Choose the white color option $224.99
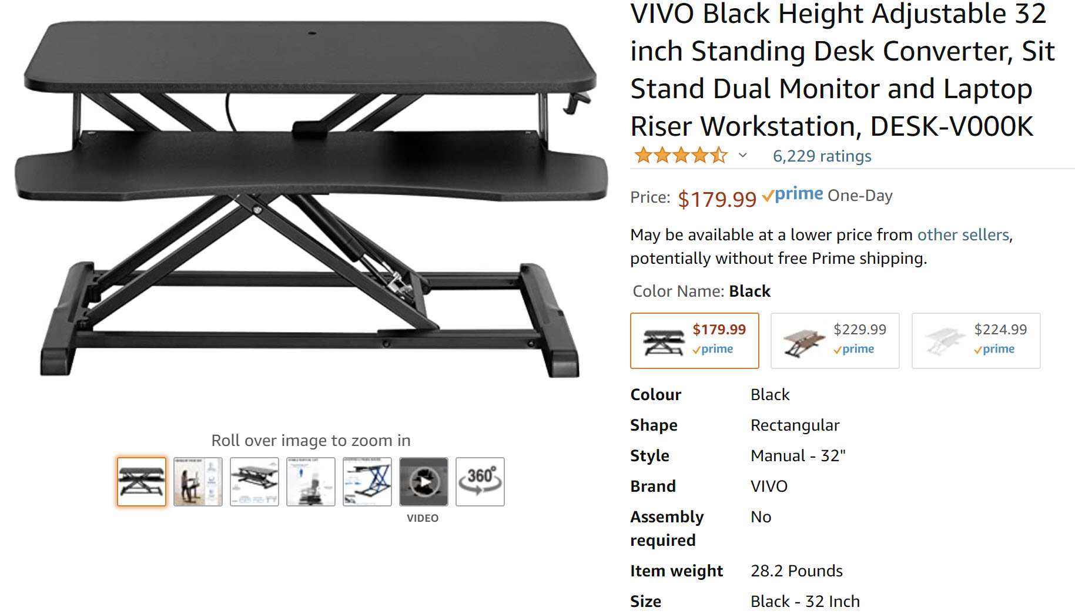This screenshot has height=614, width=1075. point(976,341)
